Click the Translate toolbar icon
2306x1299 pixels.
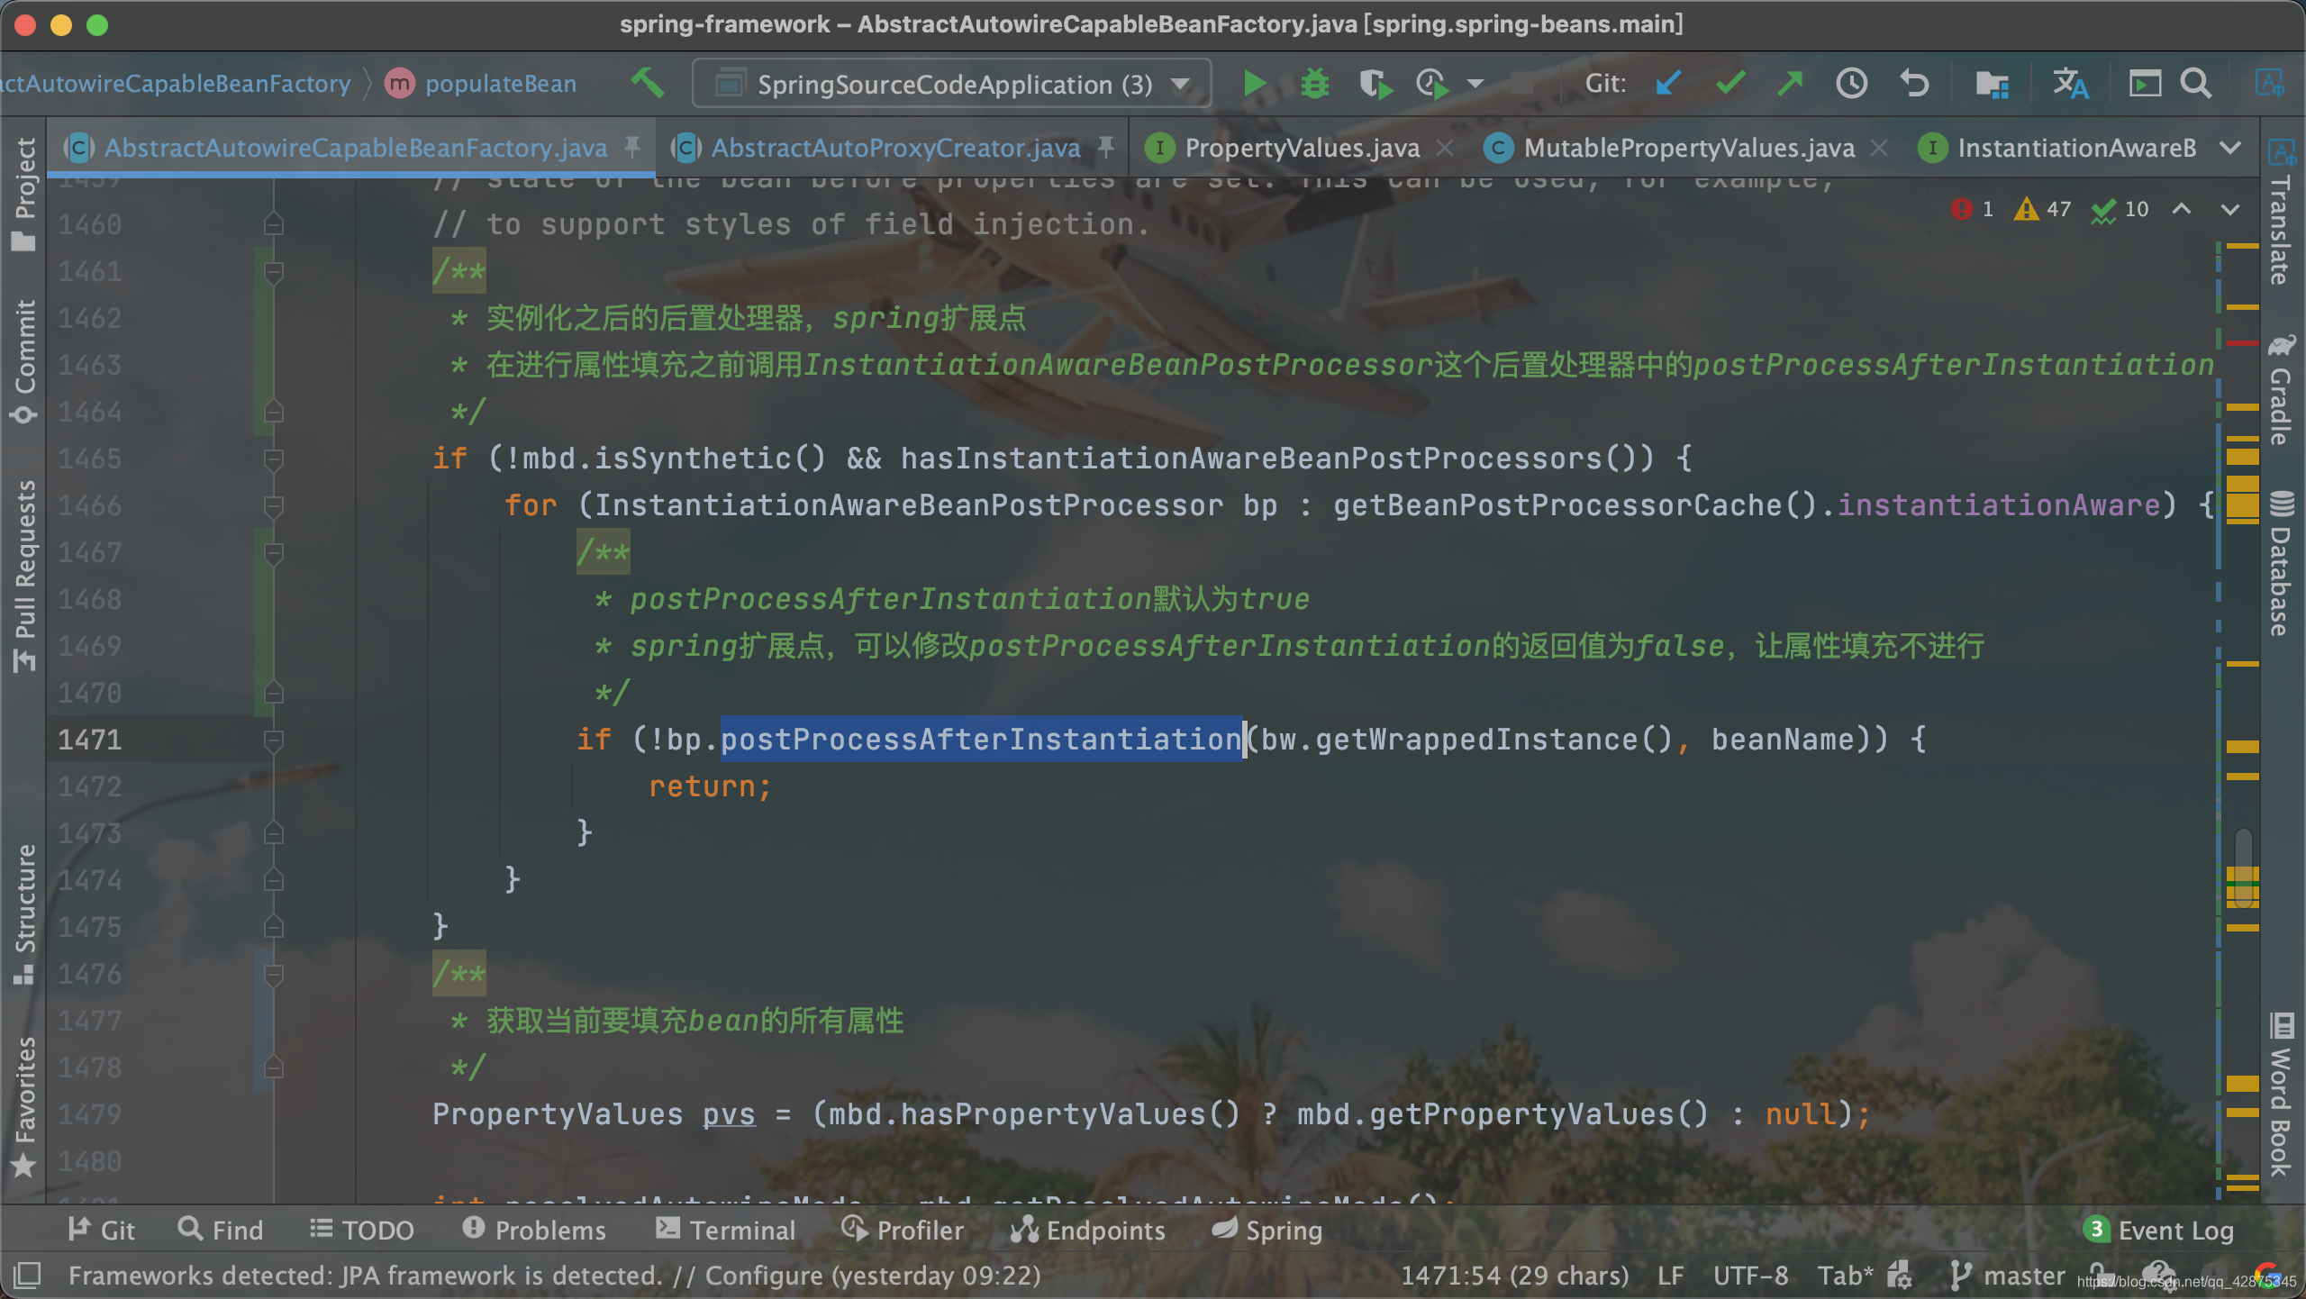click(x=2070, y=84)
